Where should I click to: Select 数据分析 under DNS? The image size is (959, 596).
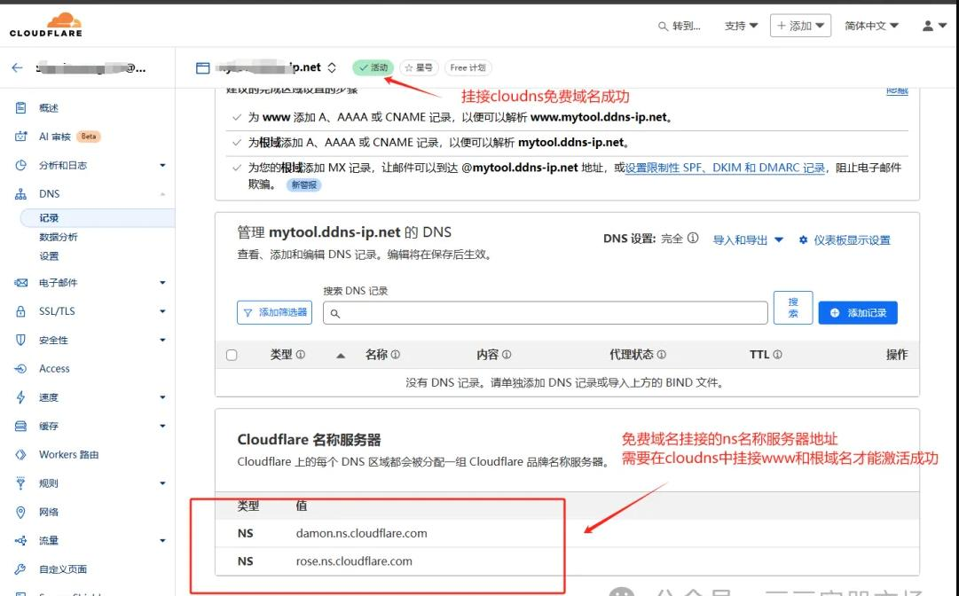pyautogui.click(x=59, y=237)
